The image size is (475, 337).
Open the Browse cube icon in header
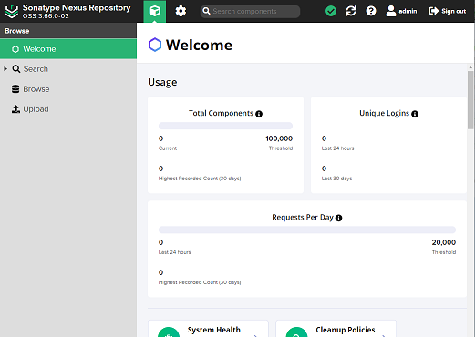[155, 11]
